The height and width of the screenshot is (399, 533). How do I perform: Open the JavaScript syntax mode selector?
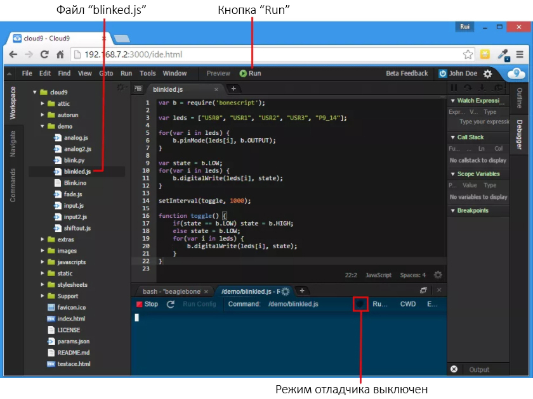(378, 275)
